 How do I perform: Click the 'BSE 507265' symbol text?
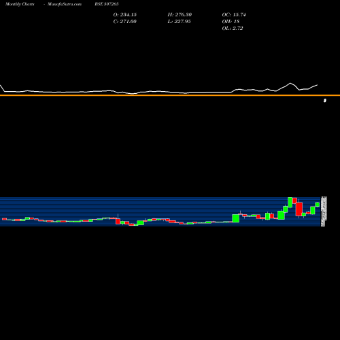coord(107,4)
